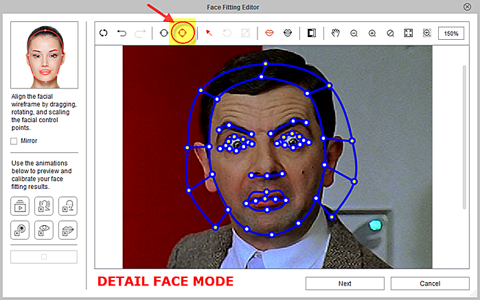
Task: Undo the last wireframe edit
Action: 122,33
